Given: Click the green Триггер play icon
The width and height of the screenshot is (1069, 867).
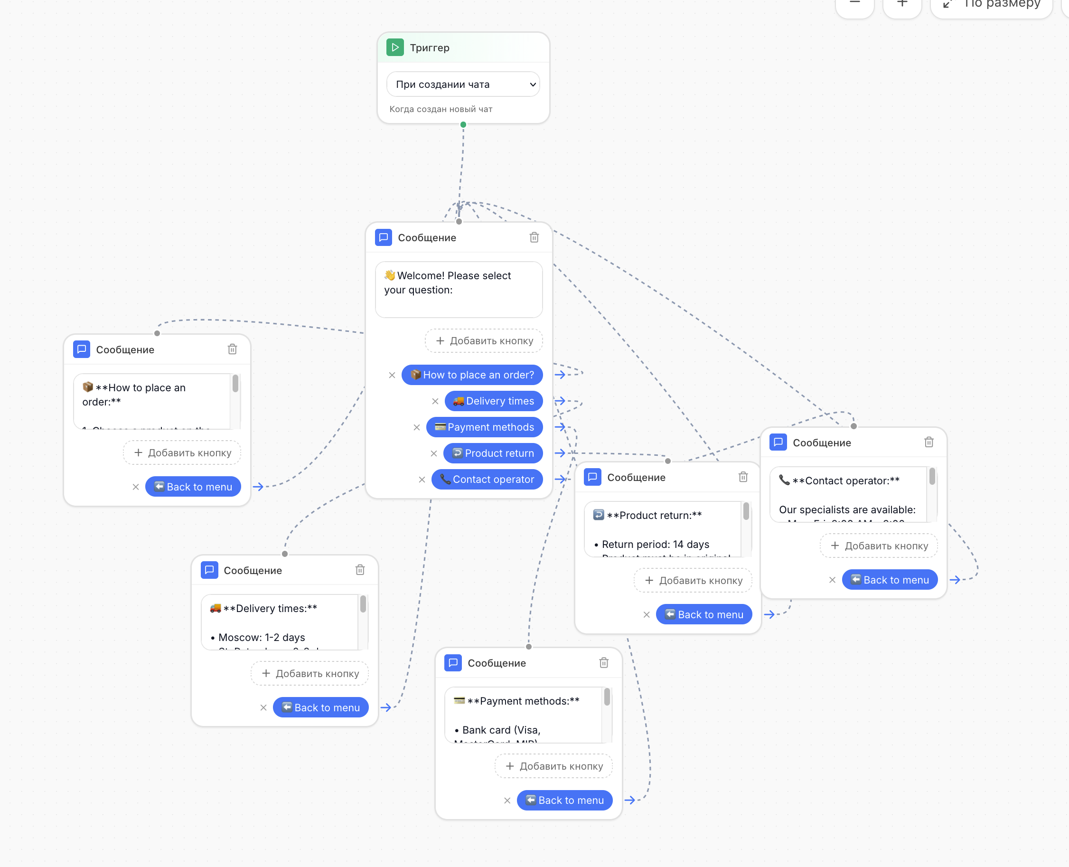Looking at the screenshot, I should (x=395, y=47).
